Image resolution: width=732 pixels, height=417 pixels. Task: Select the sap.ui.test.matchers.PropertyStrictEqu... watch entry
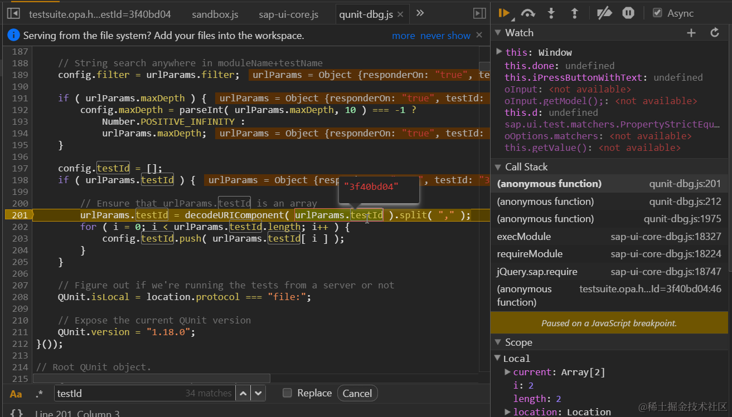pos(612,124)
